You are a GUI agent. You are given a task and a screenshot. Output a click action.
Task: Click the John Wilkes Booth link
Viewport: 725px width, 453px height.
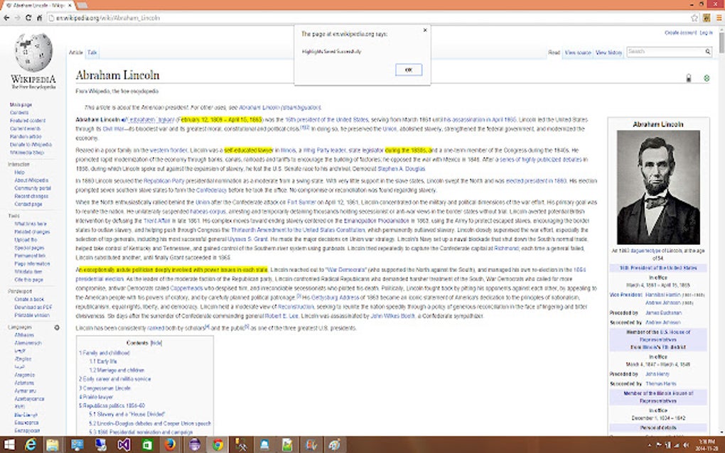point(392,316)
